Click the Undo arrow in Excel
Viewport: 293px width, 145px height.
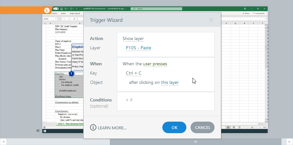(x=66, y=9)
